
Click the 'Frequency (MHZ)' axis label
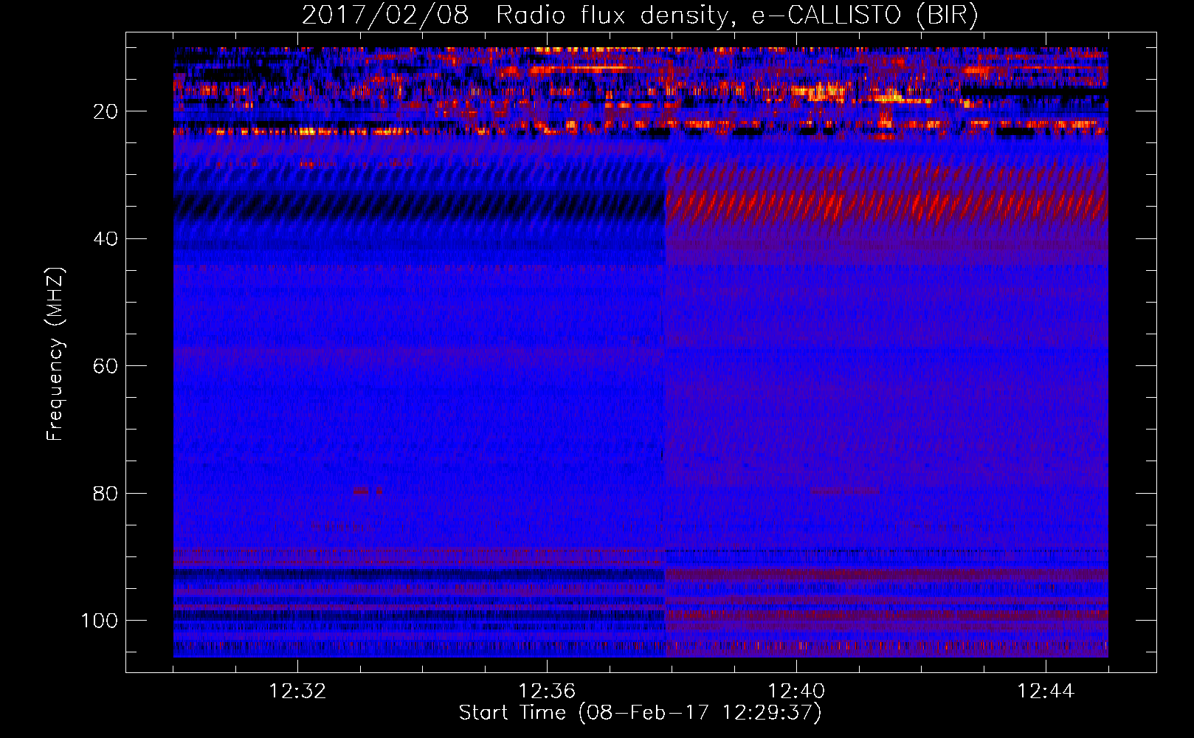tap(55, 354)
